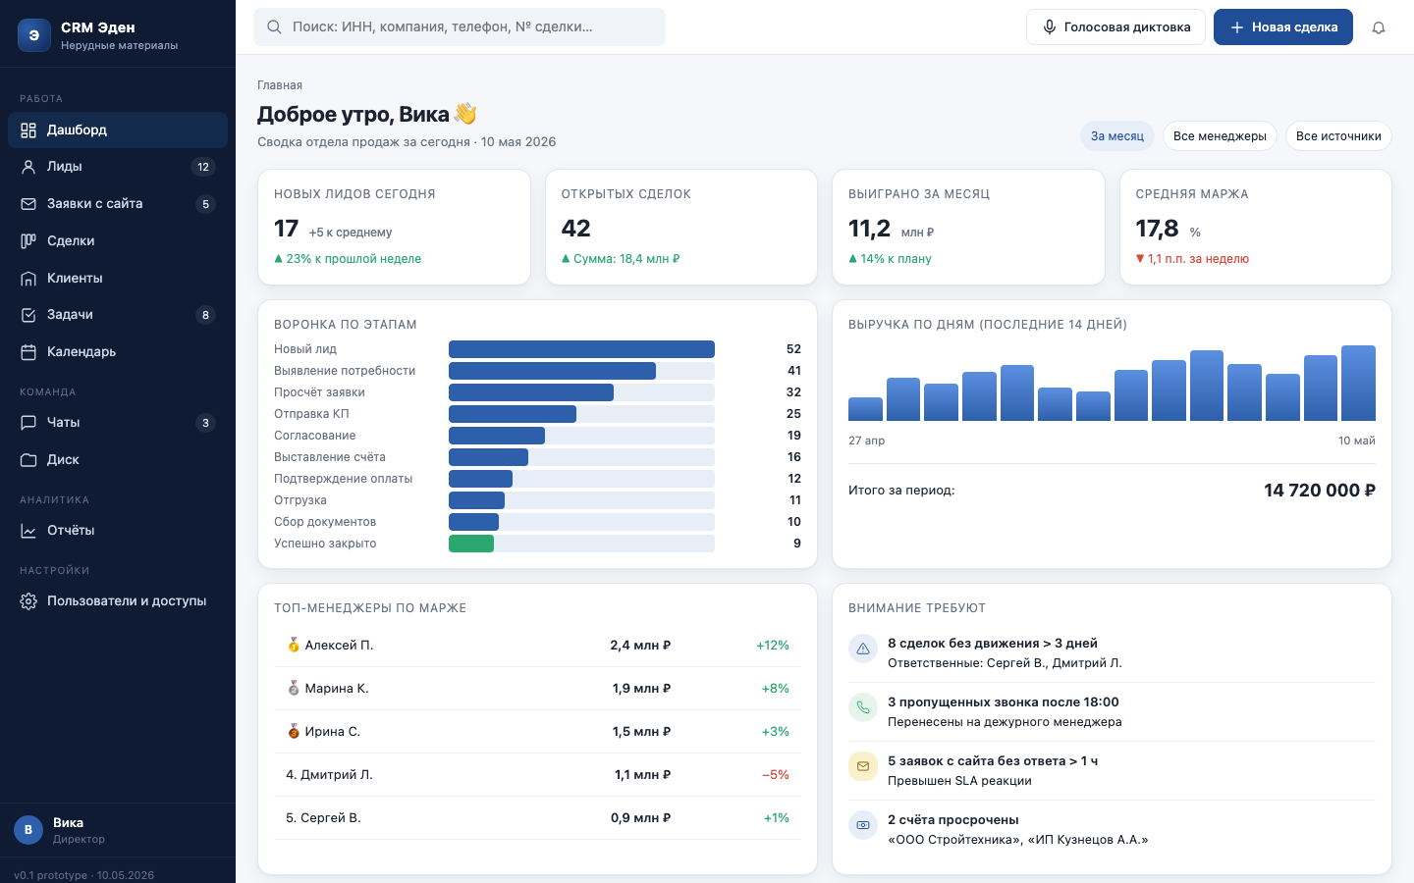Screen dimensions: 1414x883
Task: Click the Новый лид funnel bar
Action: 581,349
